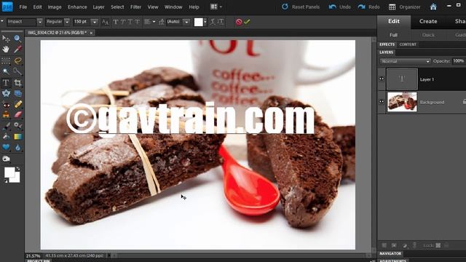Select the Rectangular Marquee tool
The image size is (466, 262).
pos(6,61)
